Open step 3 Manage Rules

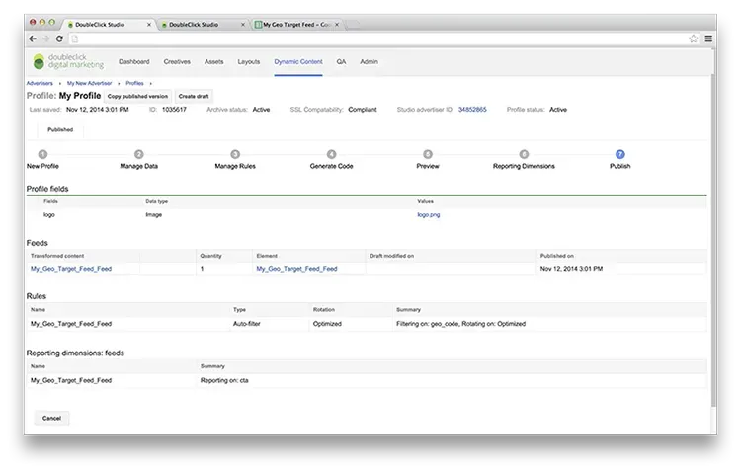[235, 155]
